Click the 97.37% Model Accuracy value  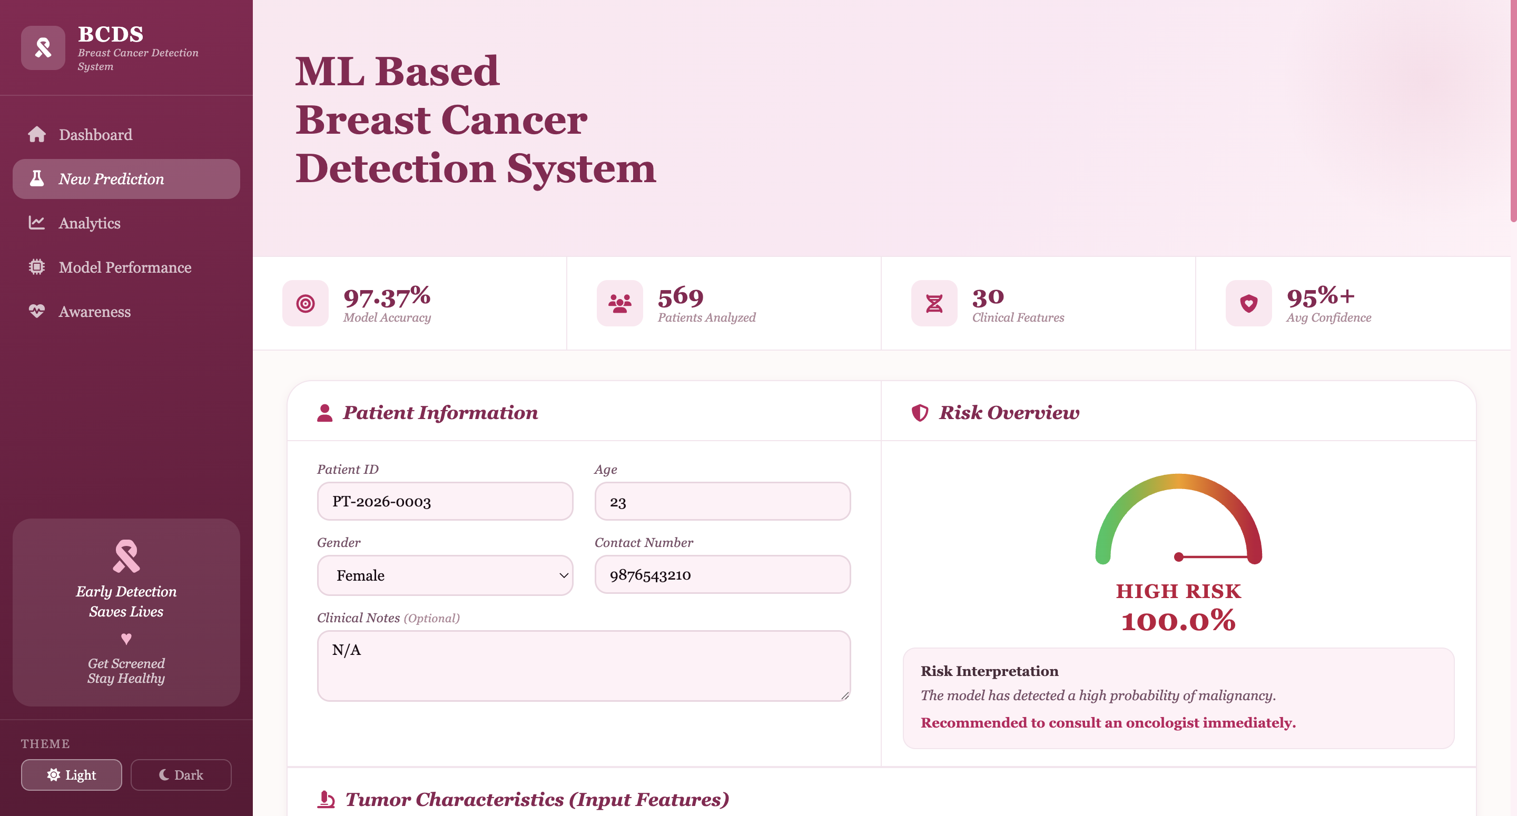(386, 296)
